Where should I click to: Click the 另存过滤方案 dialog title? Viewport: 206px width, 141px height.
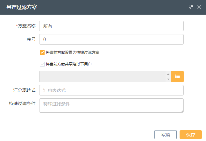pos(22,7)
